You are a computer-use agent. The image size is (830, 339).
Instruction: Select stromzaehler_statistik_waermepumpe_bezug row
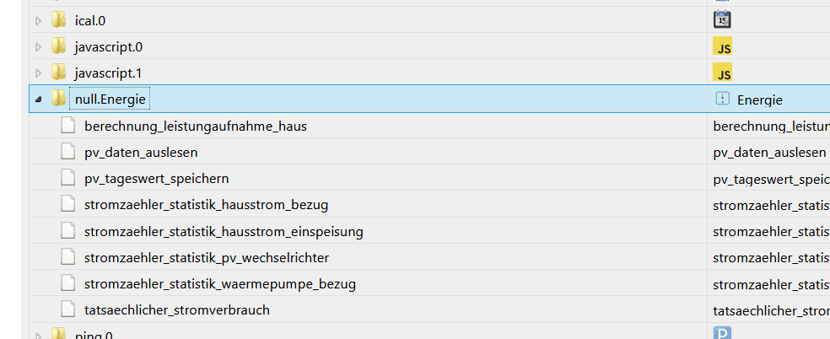click(219, 283)
